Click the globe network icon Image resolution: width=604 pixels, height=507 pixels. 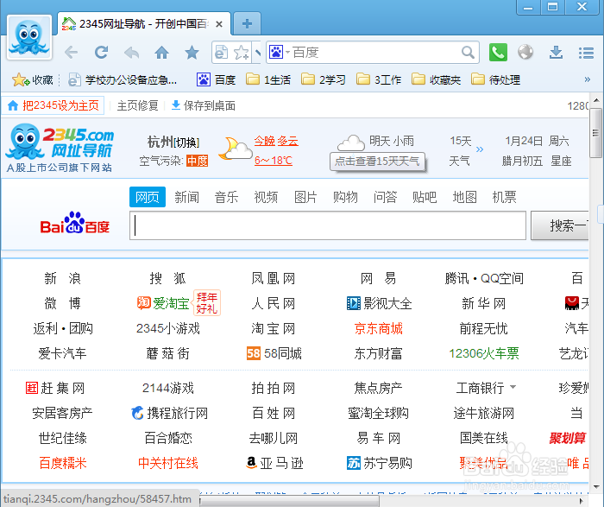[525, 52]
